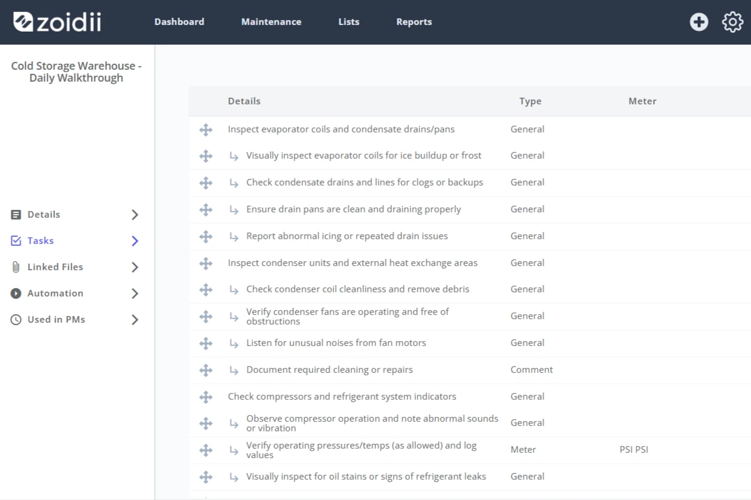Image resolution: width=751 pixels, height=500 pixels.
Task: Open the Used in PMs section
Action: 56,320
